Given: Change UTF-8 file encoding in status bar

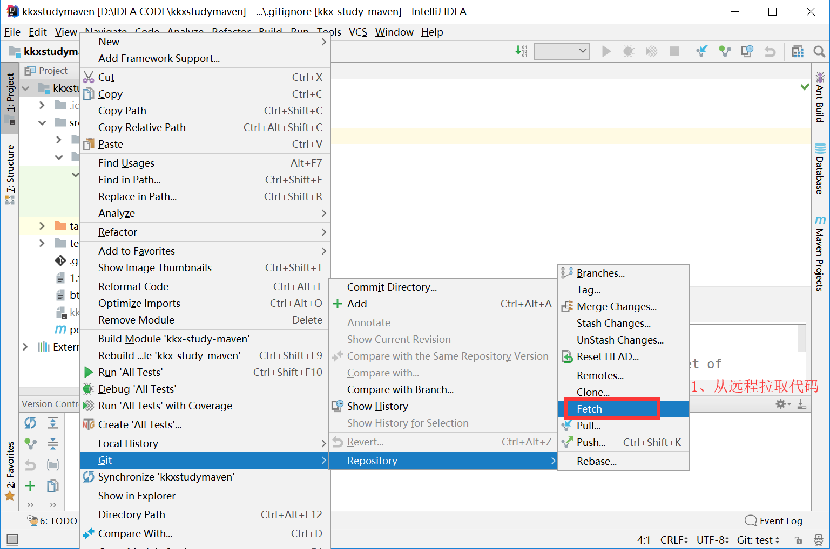Looking at the screenshot, I should (x=713, y=540).
